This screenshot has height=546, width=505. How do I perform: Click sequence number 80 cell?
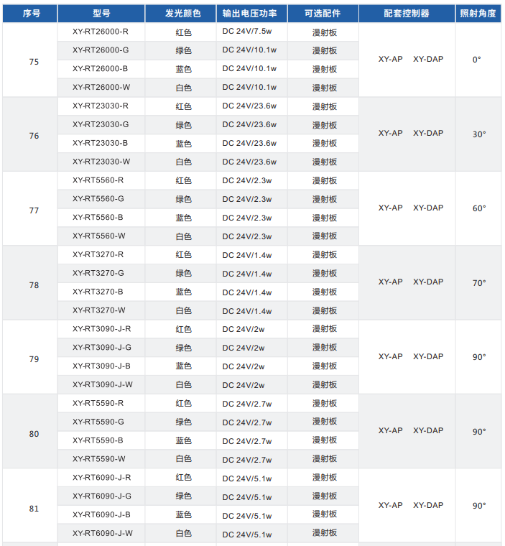[x=34, y=434]
